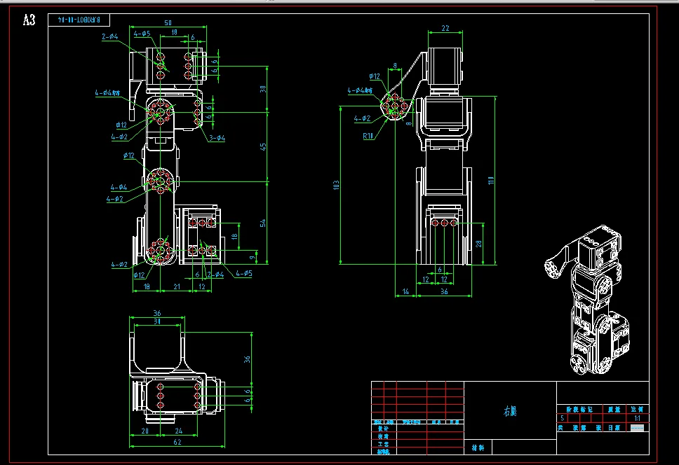679x465 pixels.
Task: Select the 28 vertical dimension text
Action: (x=478, y=244)
